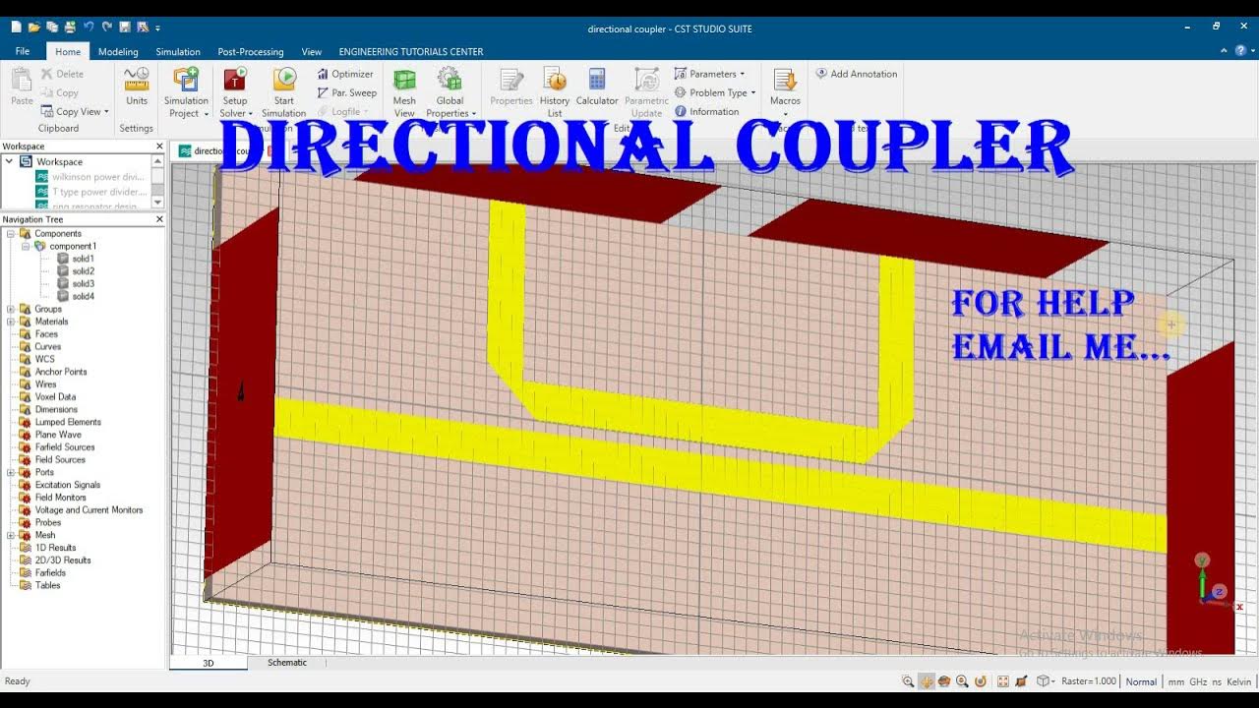Switch to the Schematic view tab
1259x708 pixels.
pyautogui.click(x=287, y=663)
